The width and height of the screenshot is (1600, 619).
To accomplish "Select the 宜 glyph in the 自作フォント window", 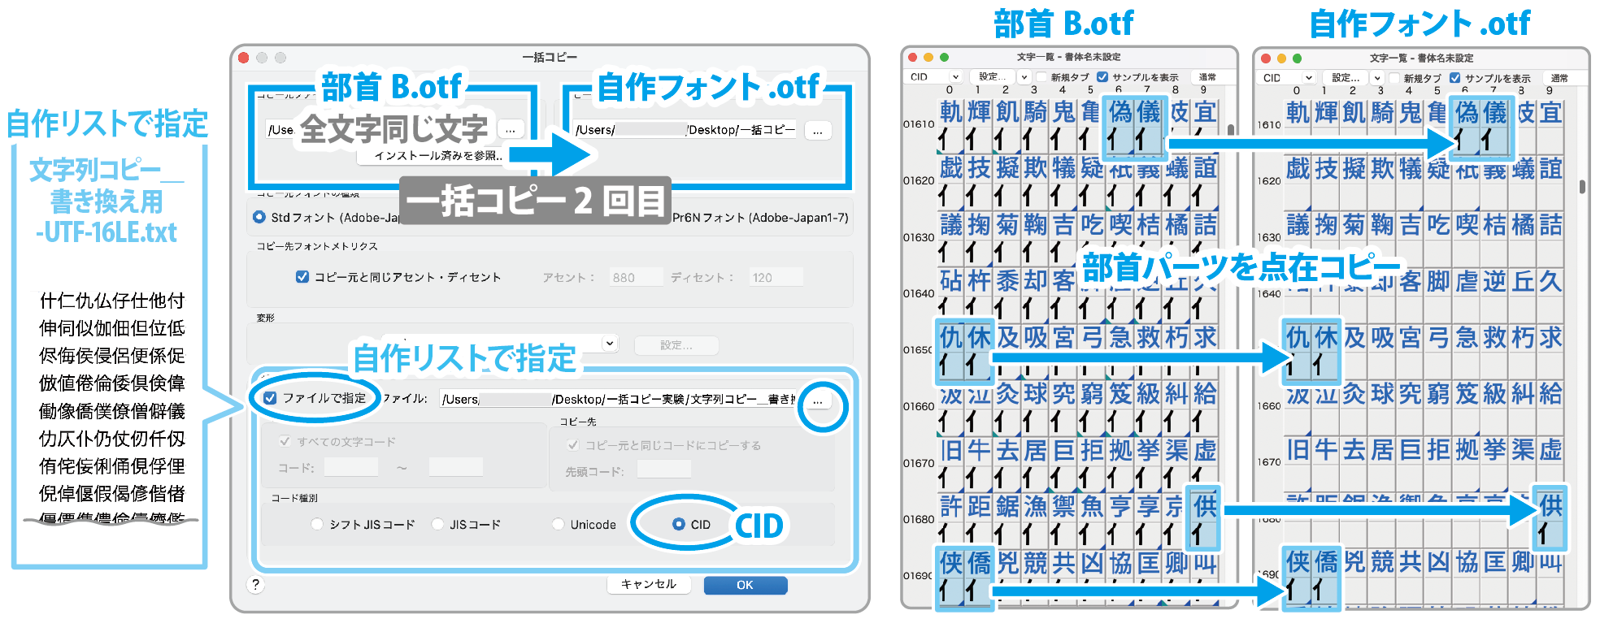I will [1550, 113].
